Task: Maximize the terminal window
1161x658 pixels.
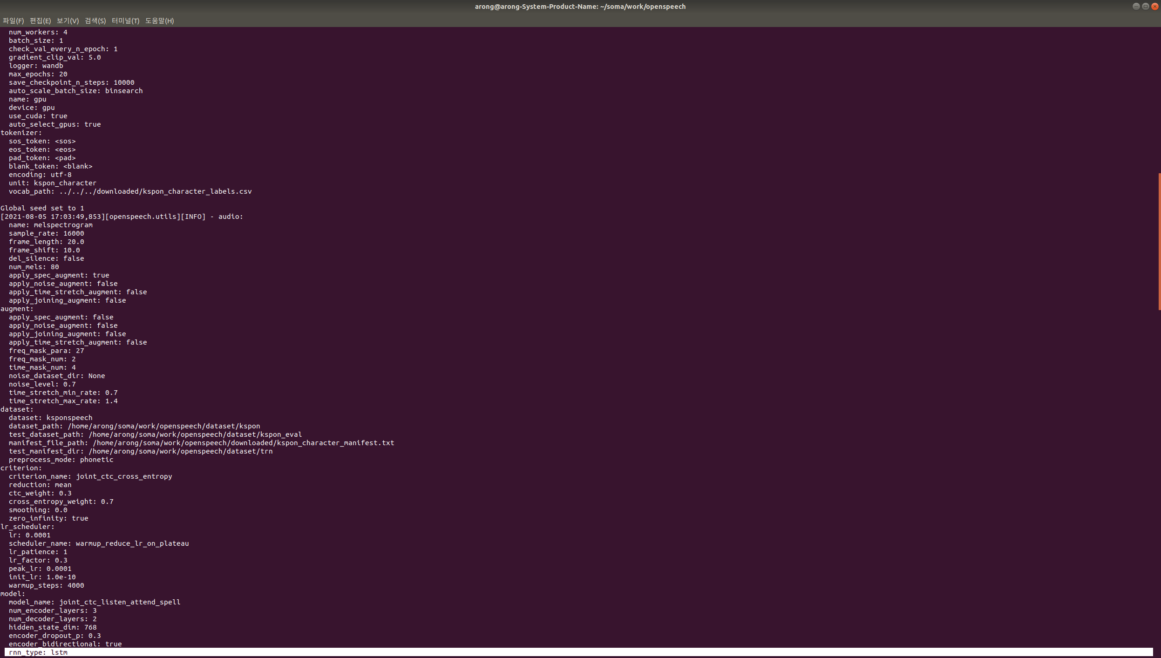Action: click(x=1145, y=7)
